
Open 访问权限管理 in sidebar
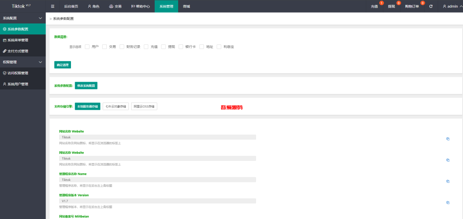(x=23, y=73)
